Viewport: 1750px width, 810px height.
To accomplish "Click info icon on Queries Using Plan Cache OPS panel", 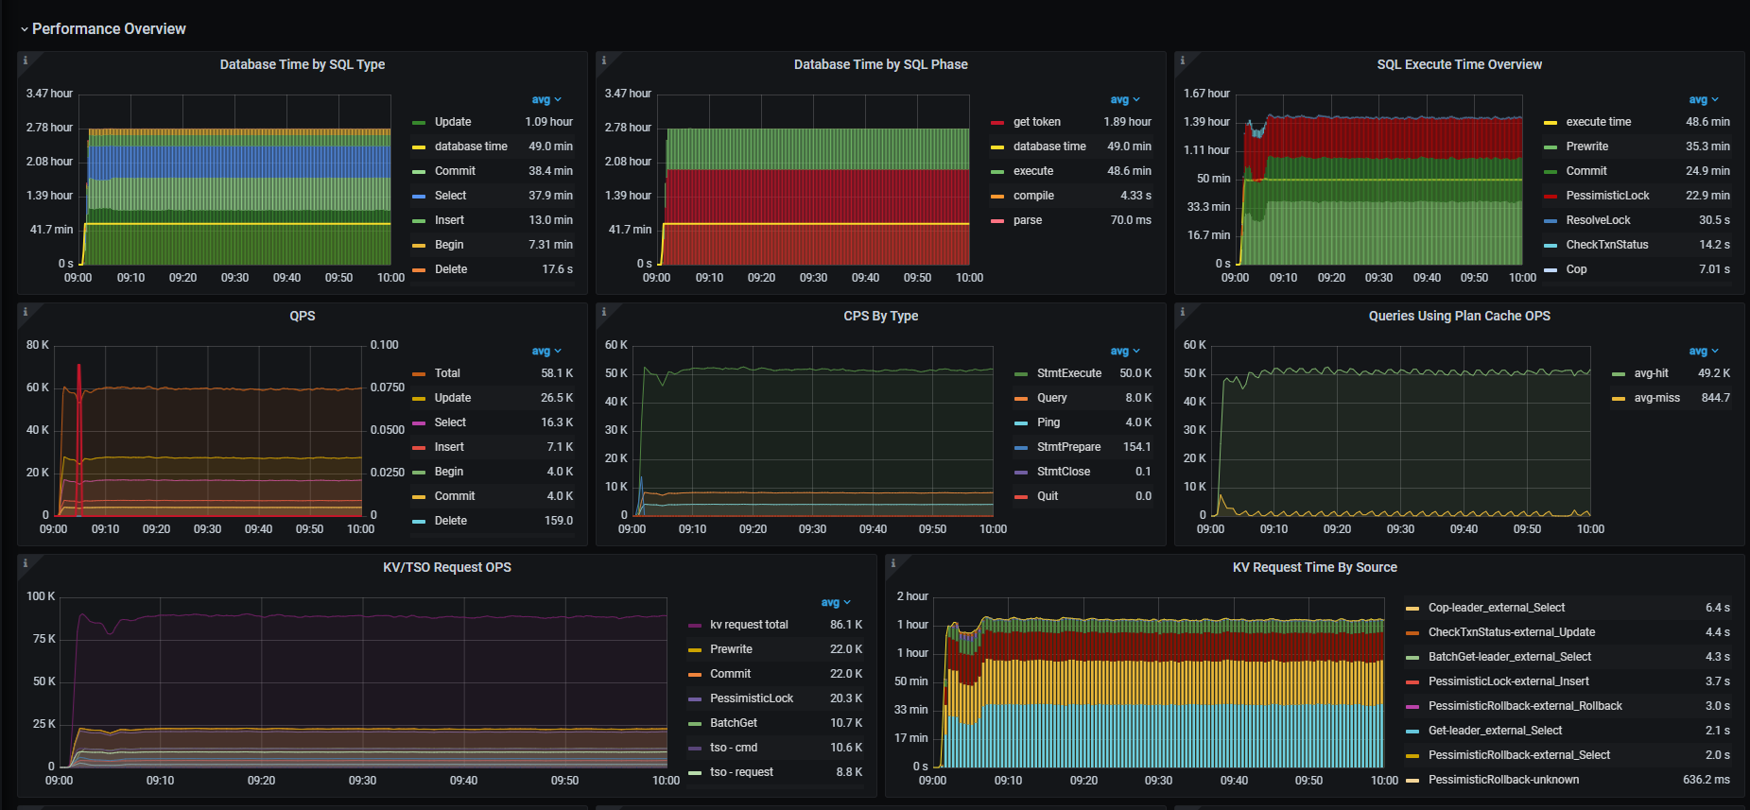I will click(1183, 312).
